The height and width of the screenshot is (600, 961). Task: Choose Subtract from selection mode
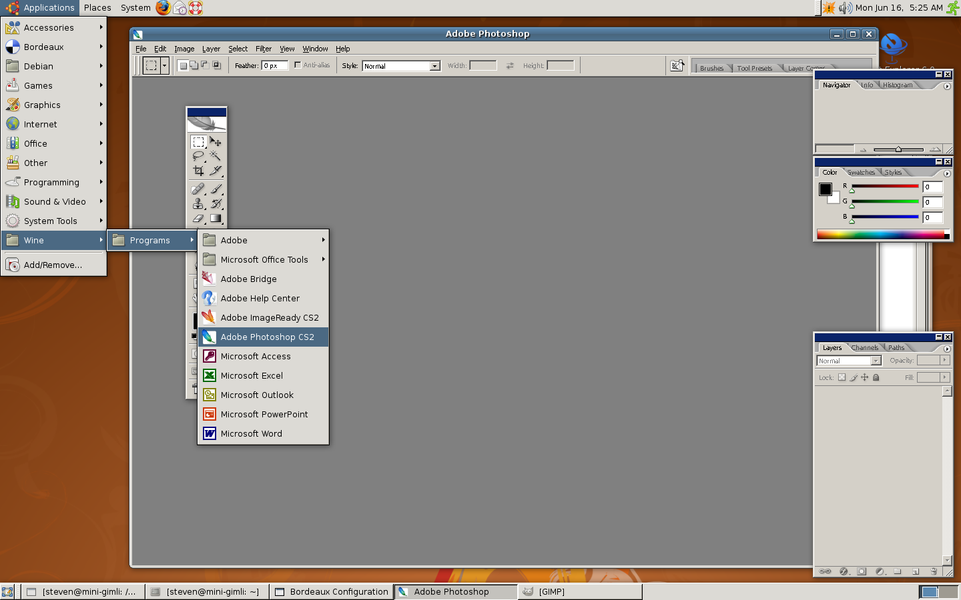(x=205, y=65)
